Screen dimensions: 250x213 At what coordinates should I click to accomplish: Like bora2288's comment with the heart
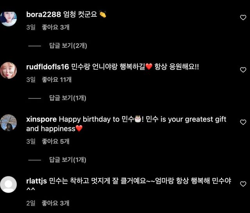243,18
